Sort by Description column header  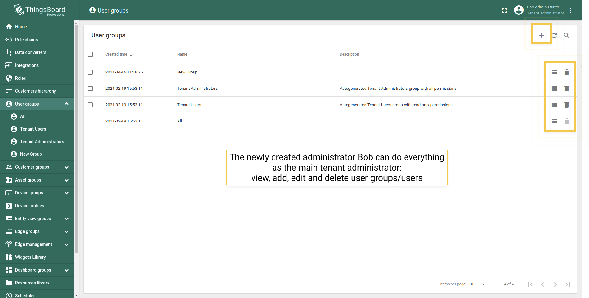349,54
